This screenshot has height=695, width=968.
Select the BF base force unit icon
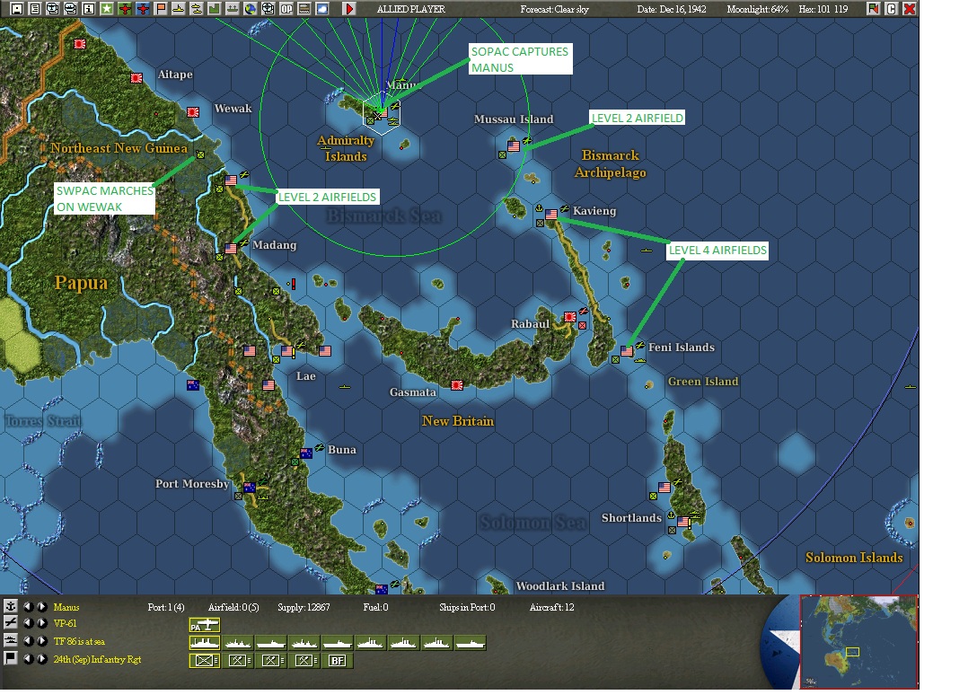(x=337, y=661)
